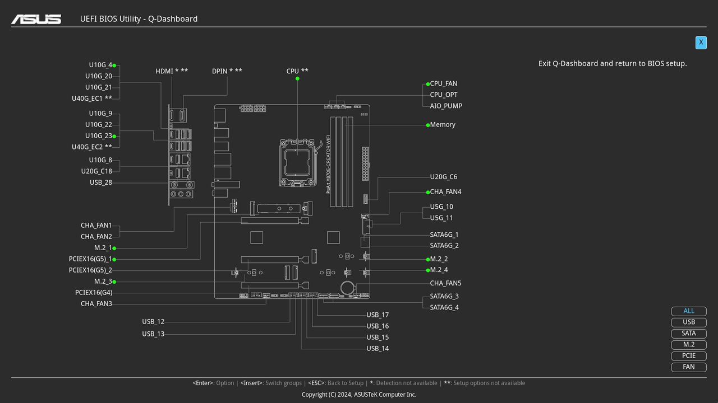Select the USB_12 label

click(153, 322)
